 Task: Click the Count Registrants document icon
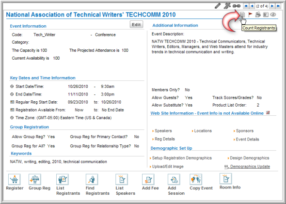point(242,15)
